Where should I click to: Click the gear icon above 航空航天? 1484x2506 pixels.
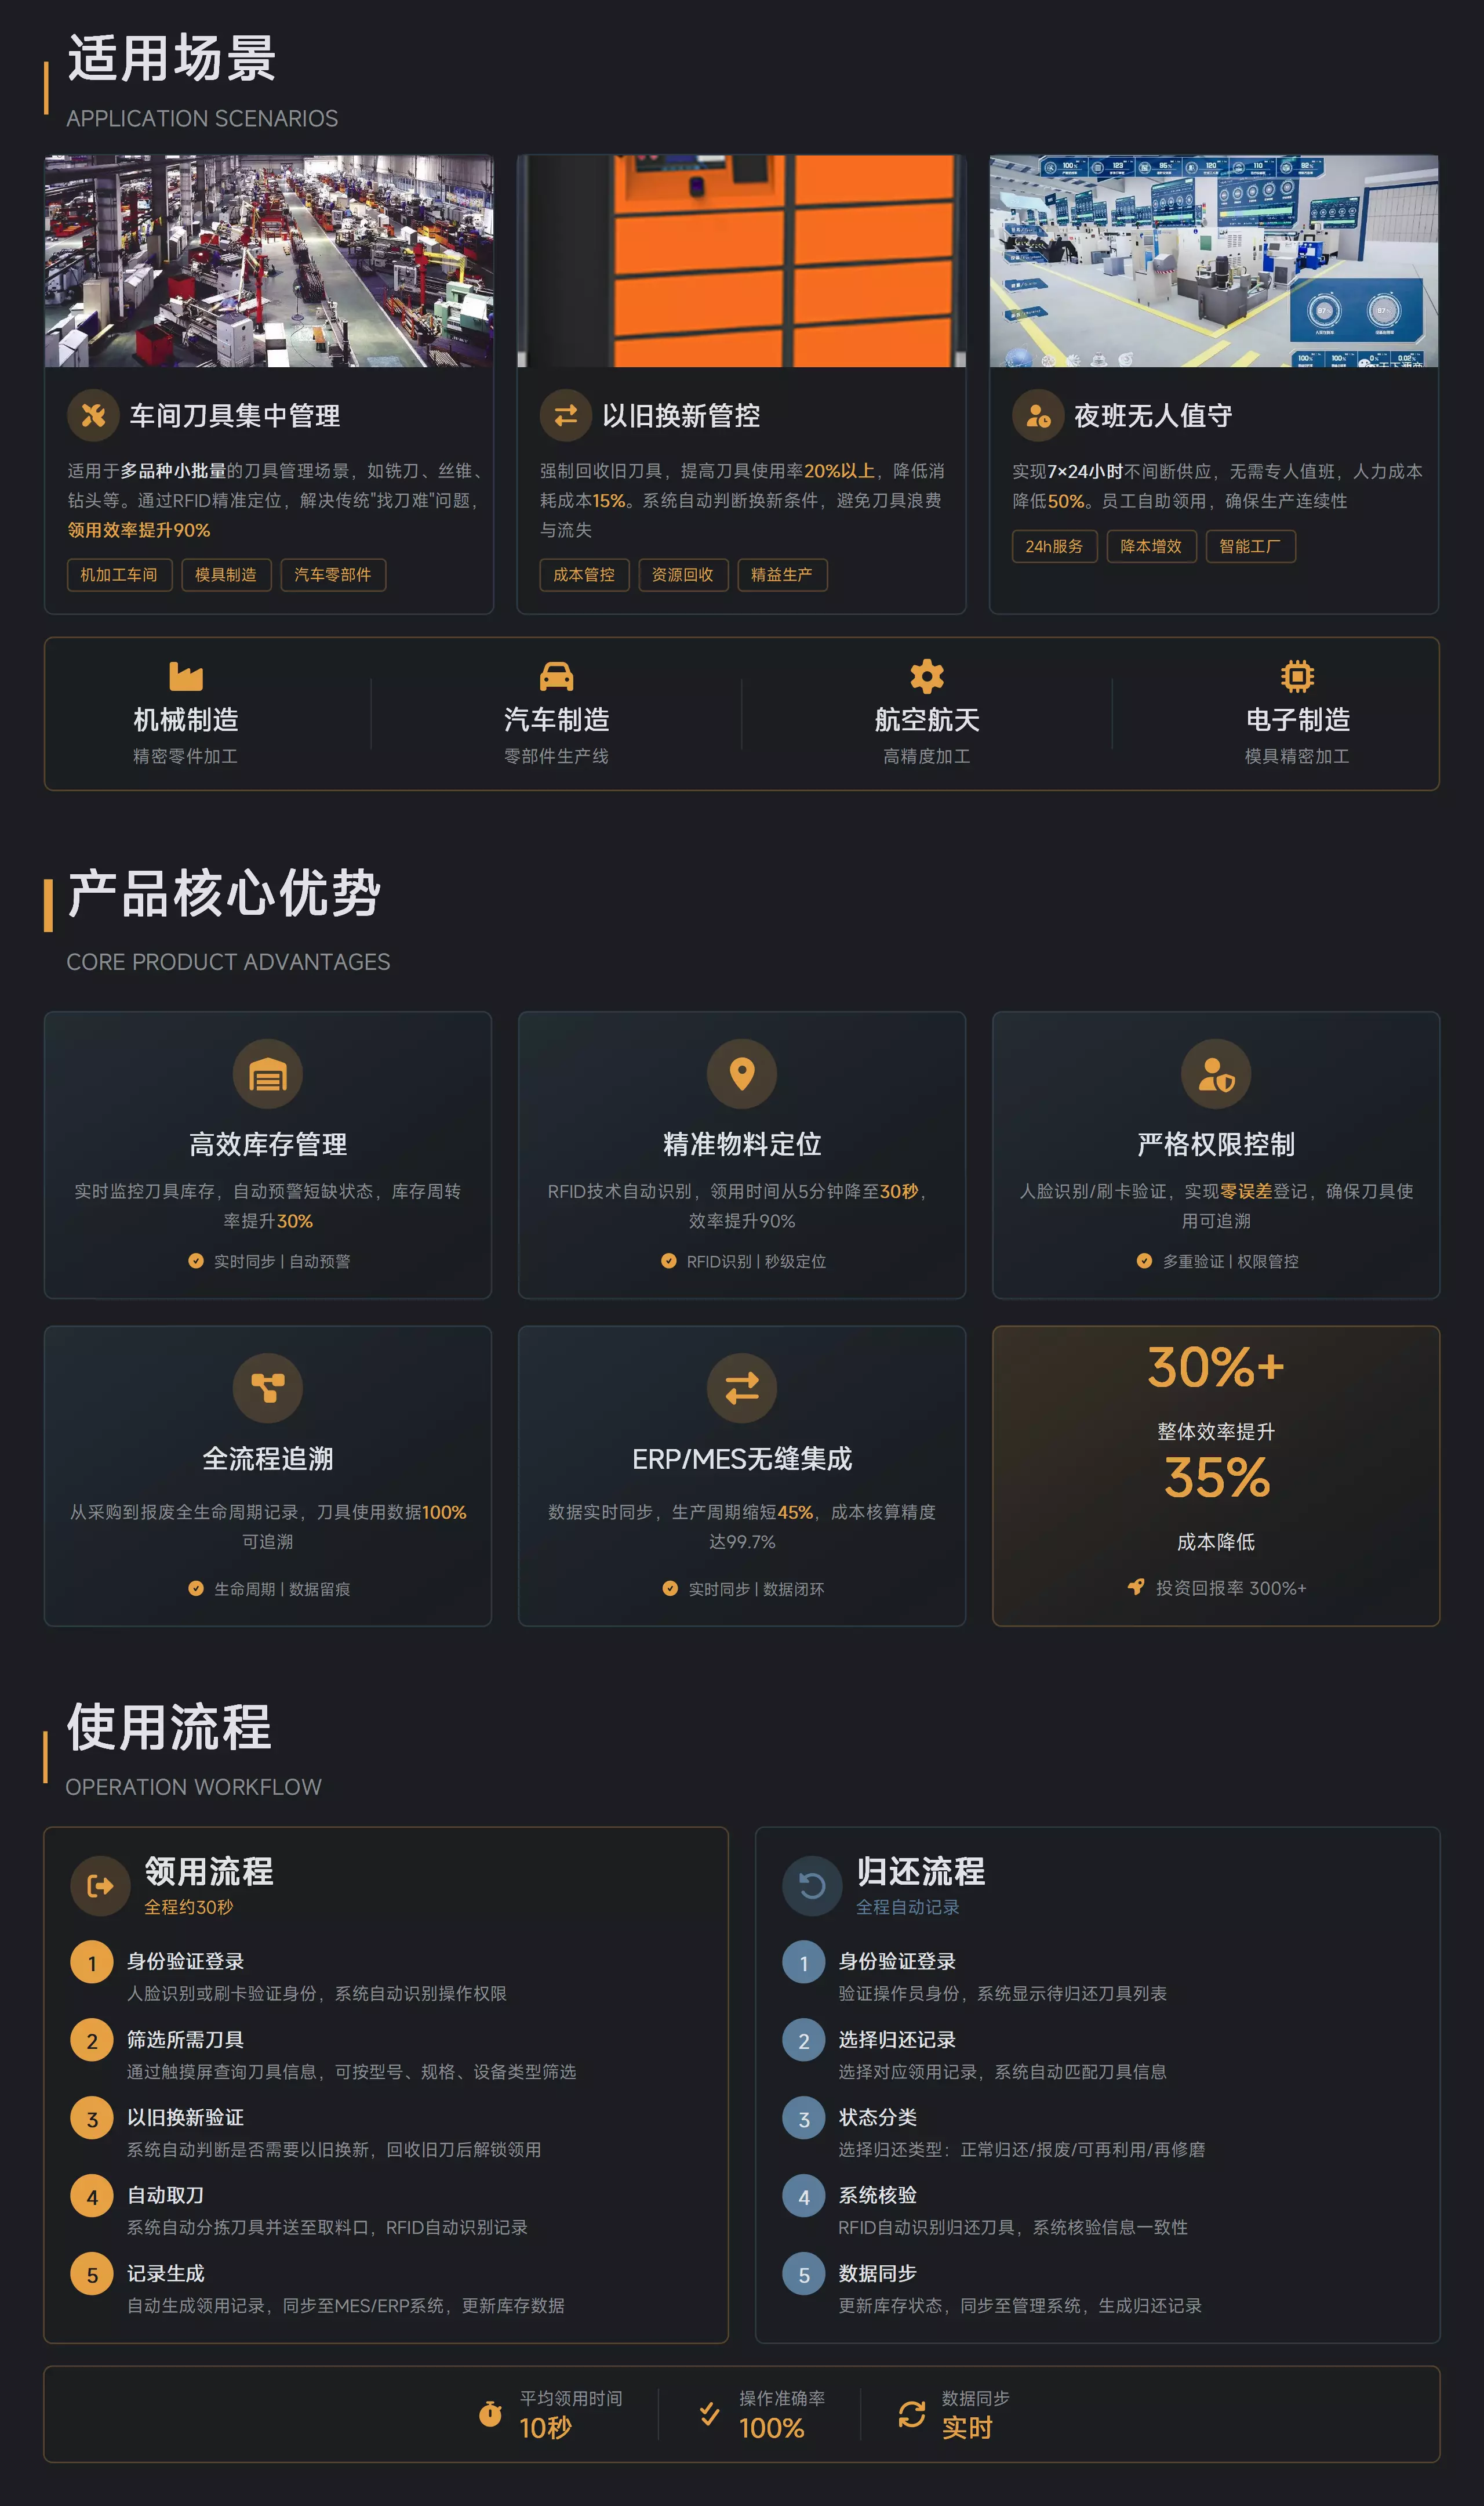pyautogui.click(x=927, y=676)
